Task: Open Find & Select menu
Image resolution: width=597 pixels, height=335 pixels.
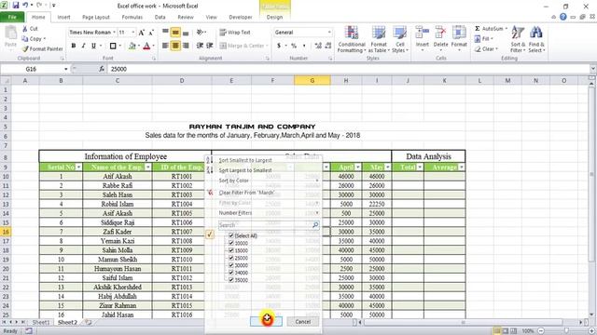Action: point(536,39)
